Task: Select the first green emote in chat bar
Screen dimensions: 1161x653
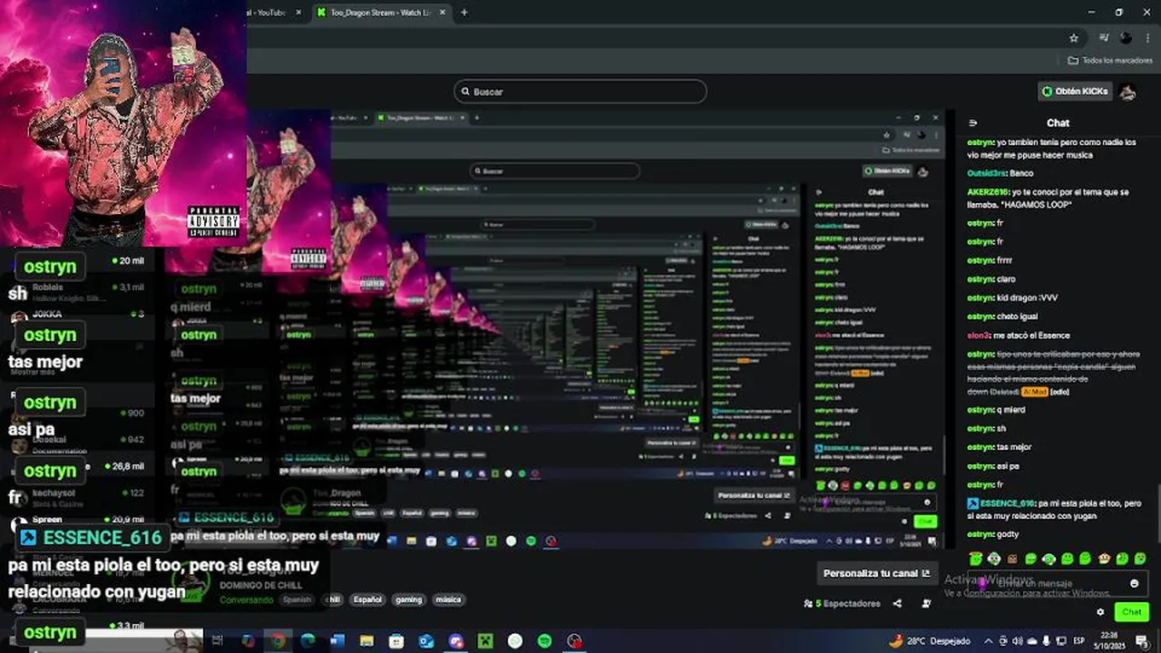Action: point(975,559)
